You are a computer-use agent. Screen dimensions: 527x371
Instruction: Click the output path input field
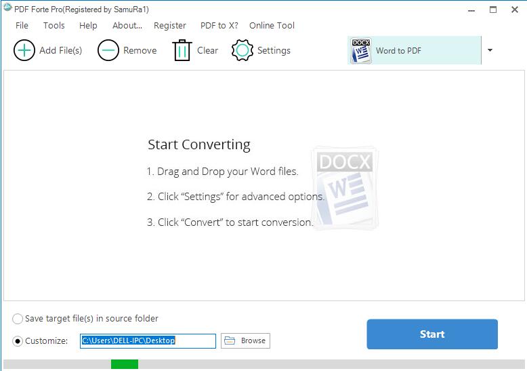(148, 340)
